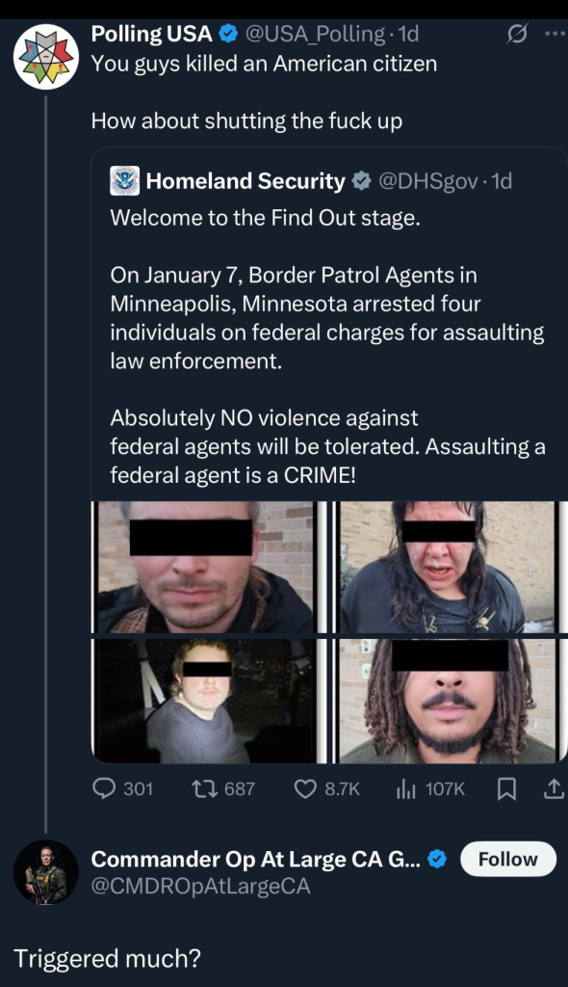Open the Polling USA profile avatar
Screen dimensions: 568x987
(46, 57)
